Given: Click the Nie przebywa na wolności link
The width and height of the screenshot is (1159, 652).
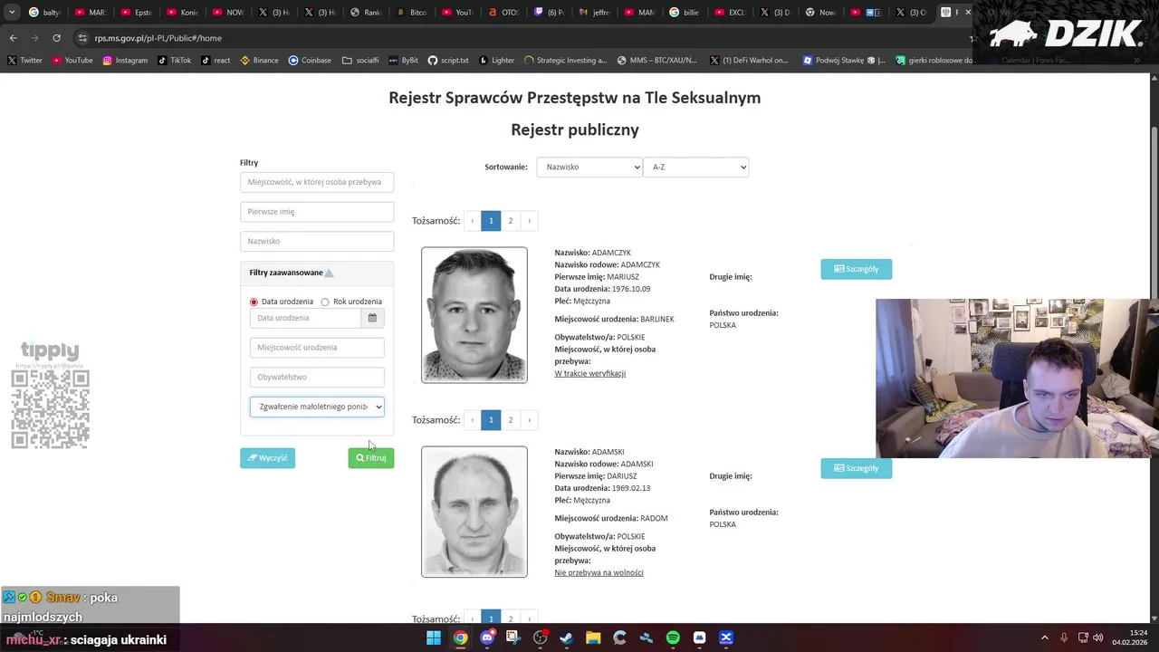Looking at the screenshot, I should click(x=599, y=572).
